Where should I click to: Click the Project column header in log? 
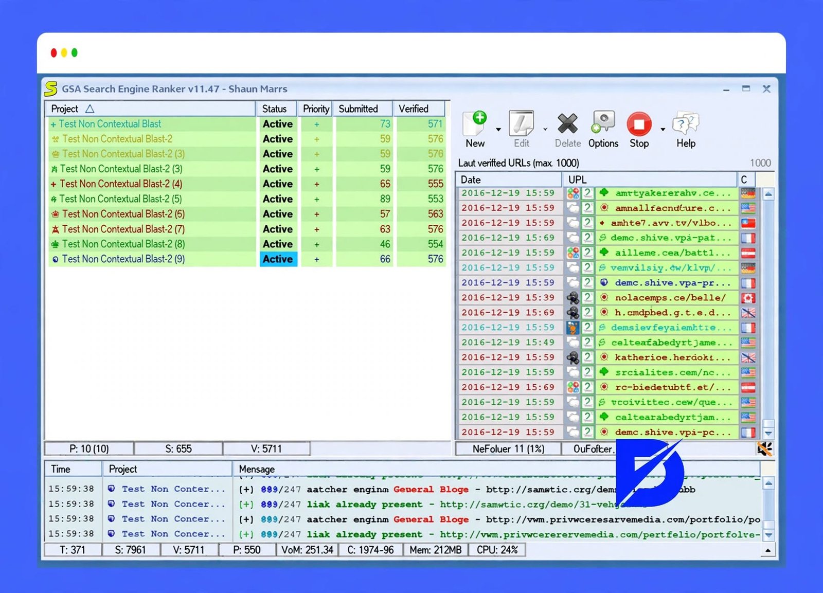click(x=167, y=469)
